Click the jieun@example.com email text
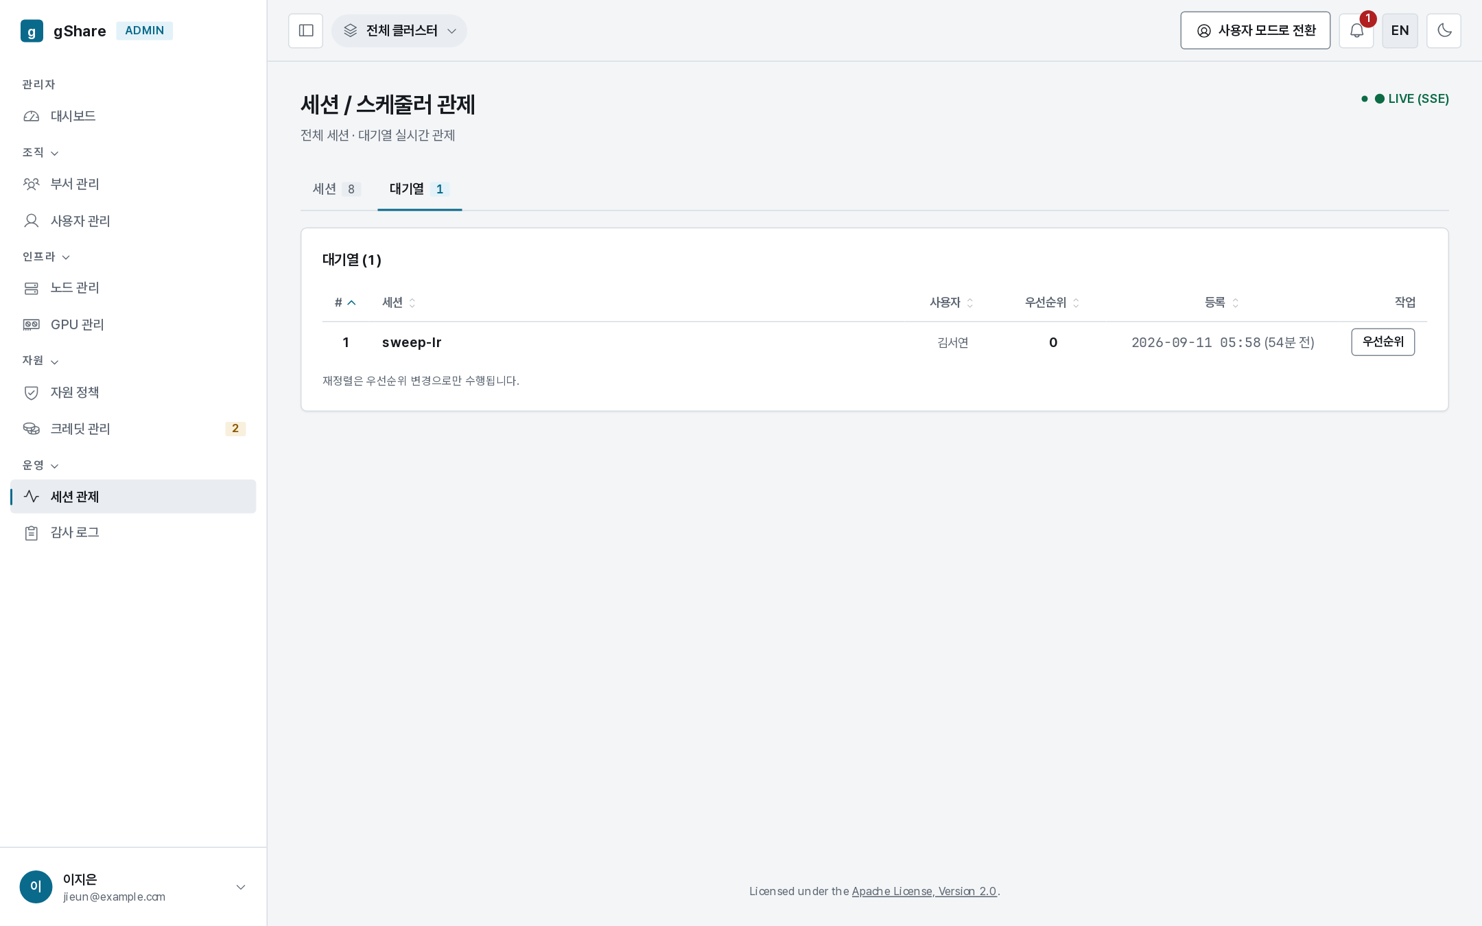Viewport: 1482px width, 926px height. (x=114, y=897)
